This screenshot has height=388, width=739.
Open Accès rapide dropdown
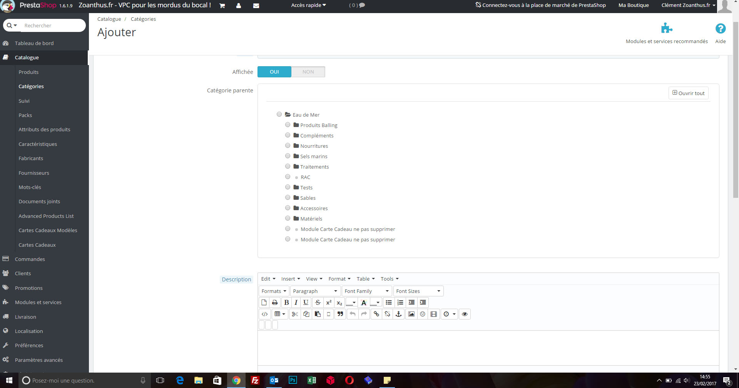tap(308, 5)
